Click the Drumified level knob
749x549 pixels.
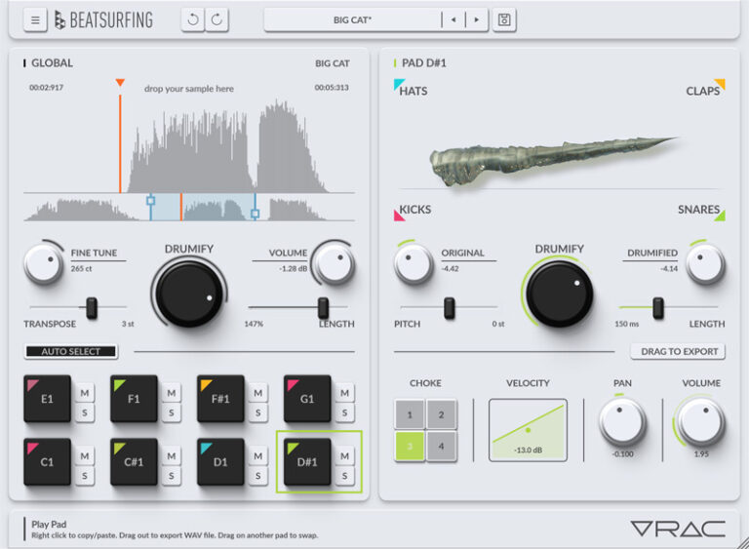tap(705, 264)
